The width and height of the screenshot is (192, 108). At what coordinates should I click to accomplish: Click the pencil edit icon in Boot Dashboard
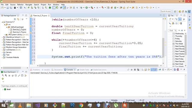tap(19, 76)
